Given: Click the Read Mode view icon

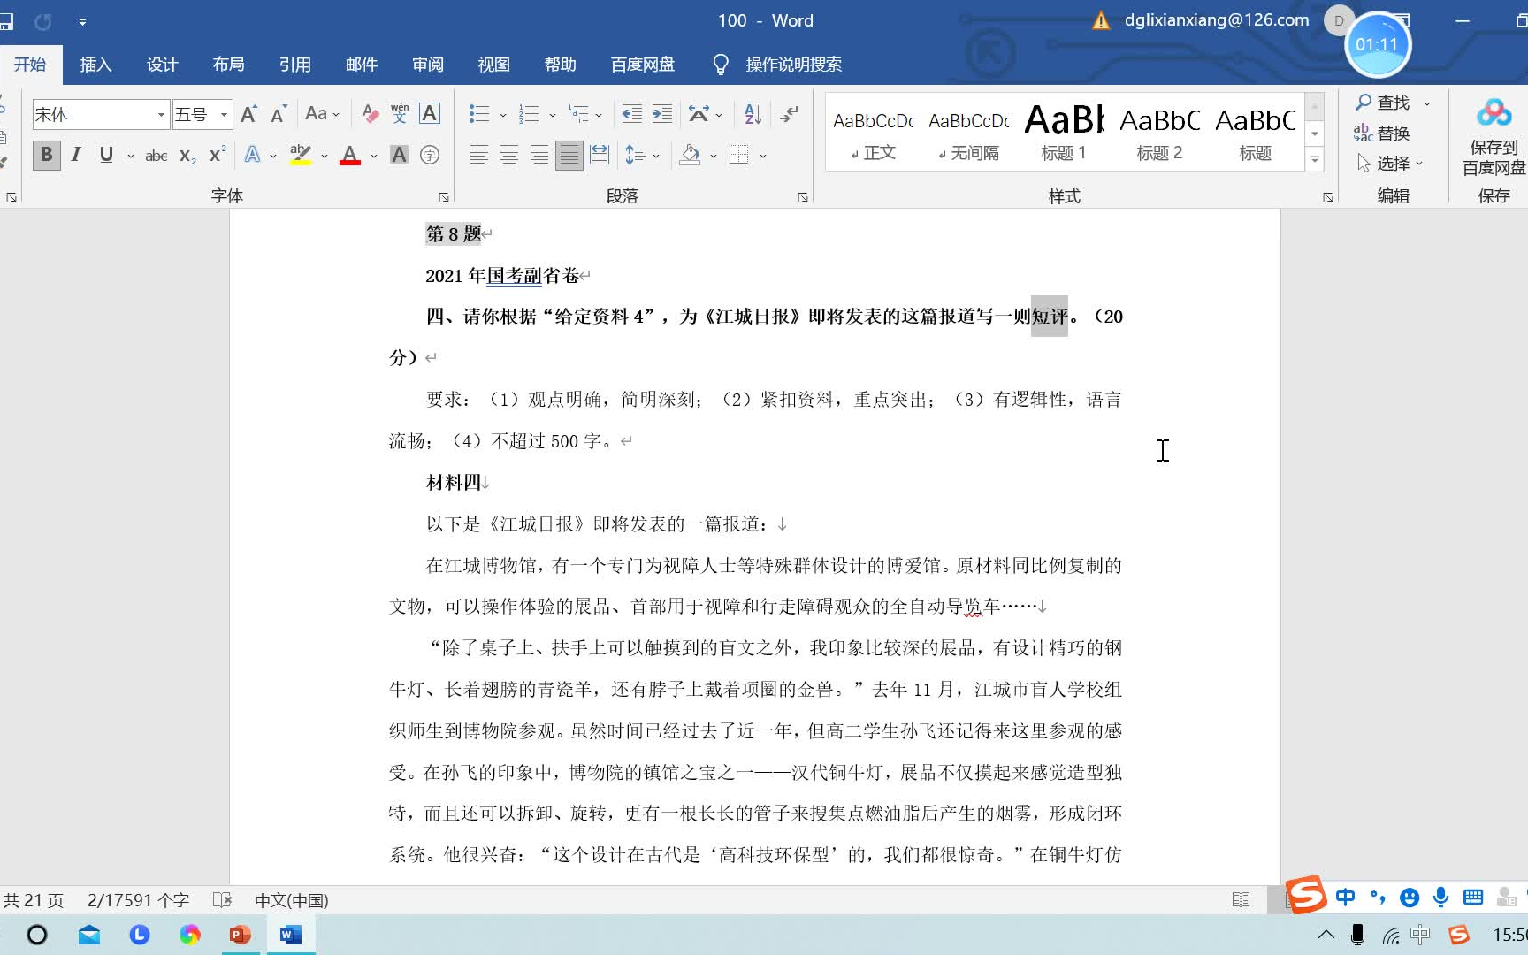Looking at the screenshot, I should coord(1241,900).
